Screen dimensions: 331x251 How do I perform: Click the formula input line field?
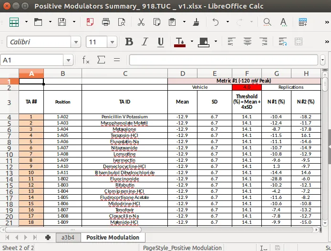224,60
